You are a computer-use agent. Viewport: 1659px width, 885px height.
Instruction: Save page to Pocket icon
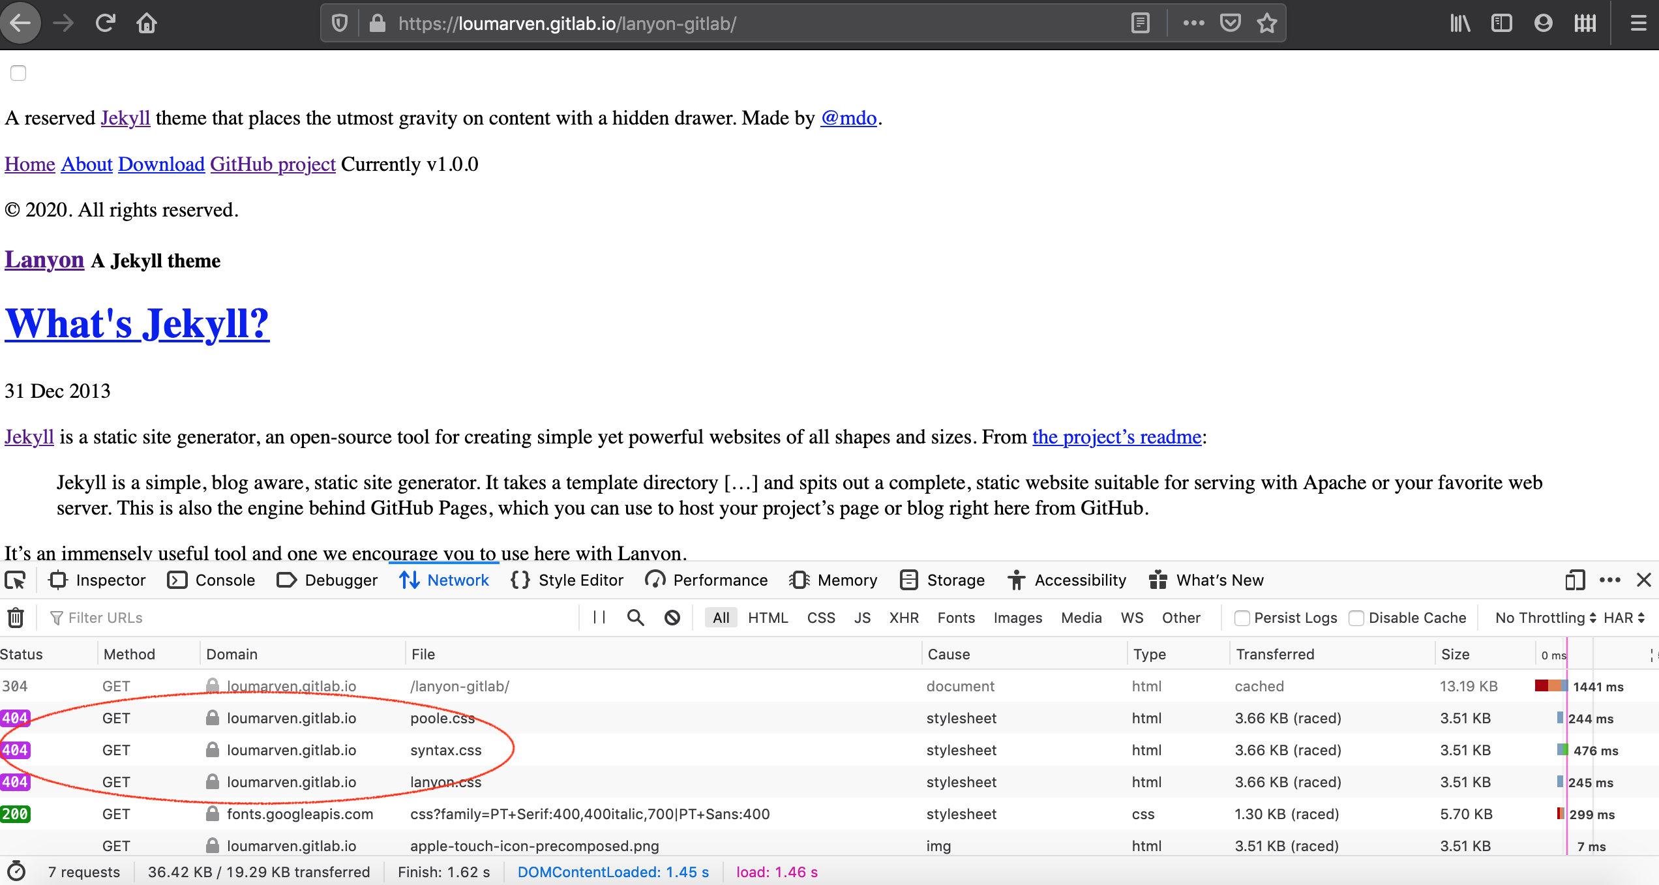[x=1230, y=23]
